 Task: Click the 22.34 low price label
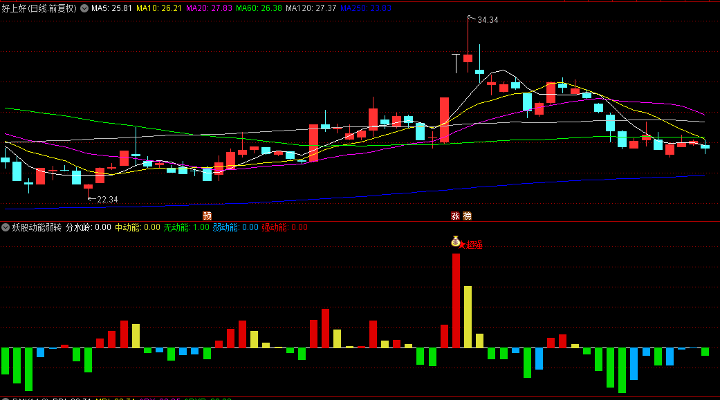coord(107,200)
